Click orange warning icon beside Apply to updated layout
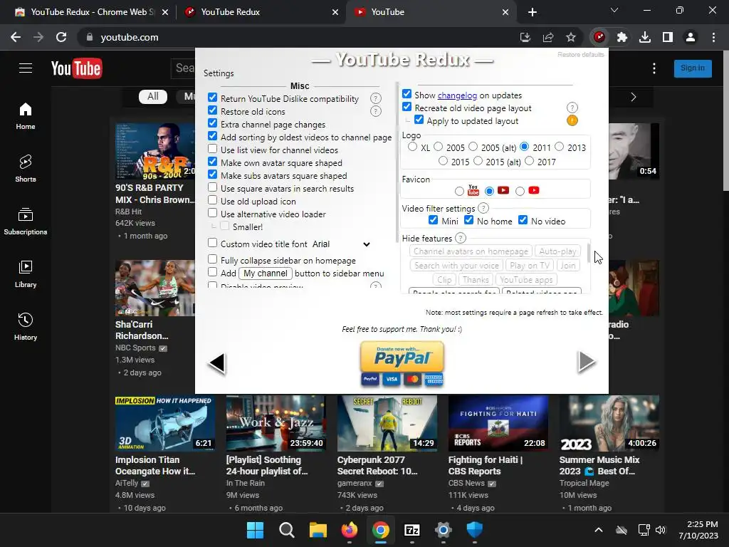Viewport: 729px width, 547px height. 572,120
